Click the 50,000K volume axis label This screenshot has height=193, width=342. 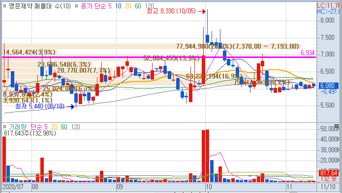tap(330, 129)
